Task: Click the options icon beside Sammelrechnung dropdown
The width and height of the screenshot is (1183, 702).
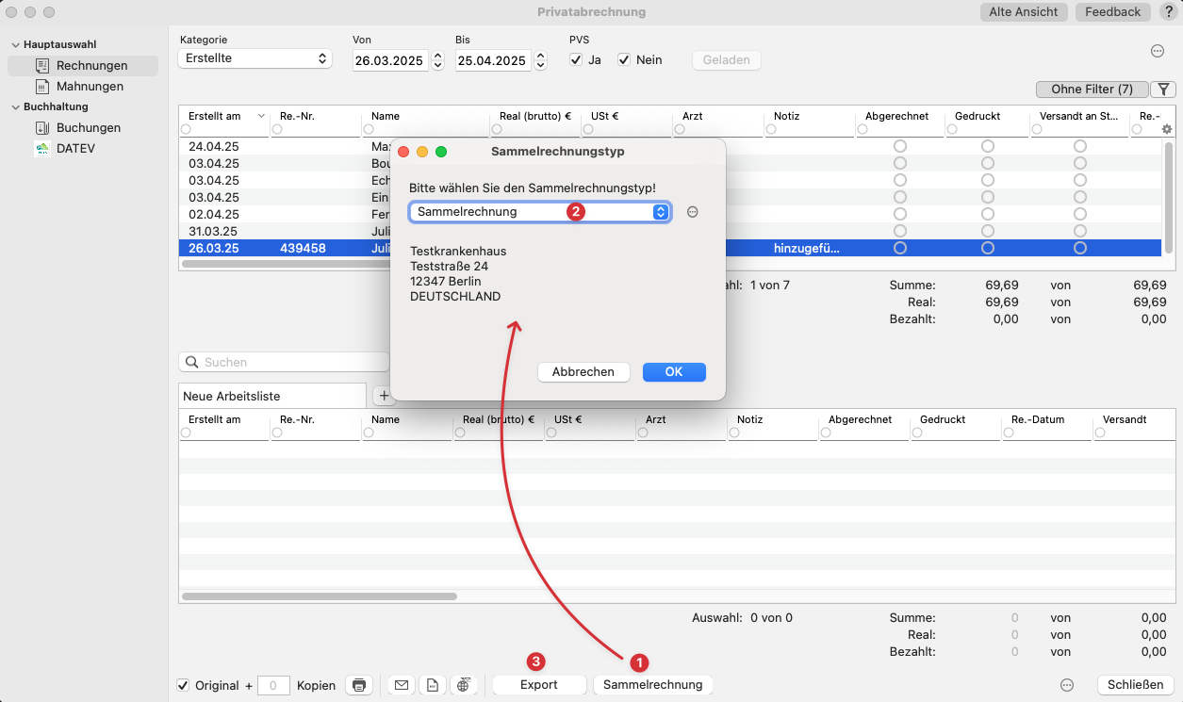Action: pyautogui.click(x=692, y=213)
